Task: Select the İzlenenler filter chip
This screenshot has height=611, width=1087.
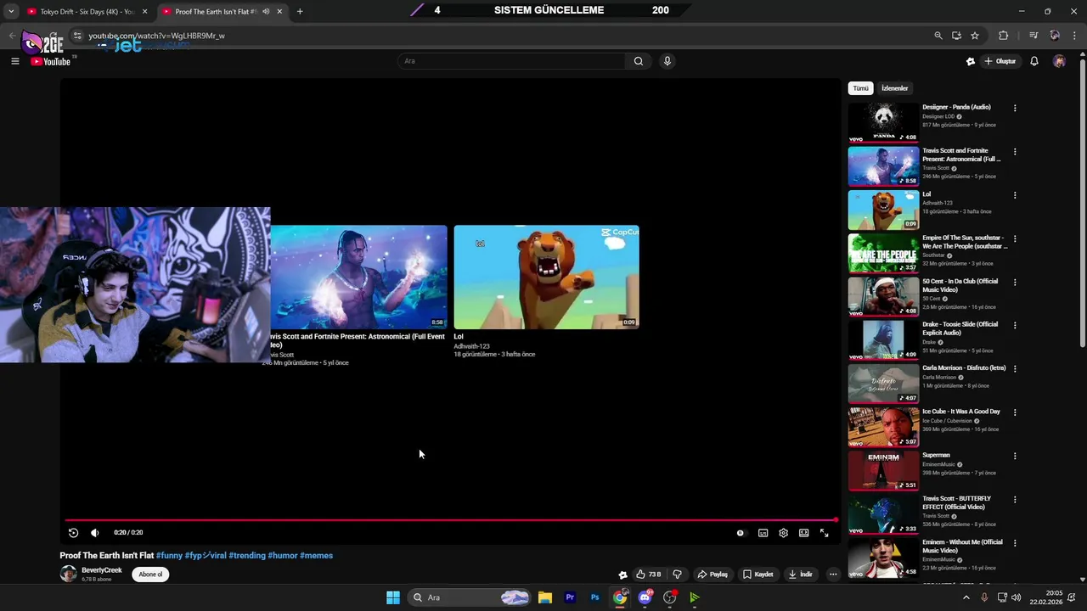Action: click(x=894, y=88)
